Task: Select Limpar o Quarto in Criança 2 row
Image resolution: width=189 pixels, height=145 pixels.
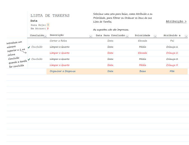Action: [60, 53]
